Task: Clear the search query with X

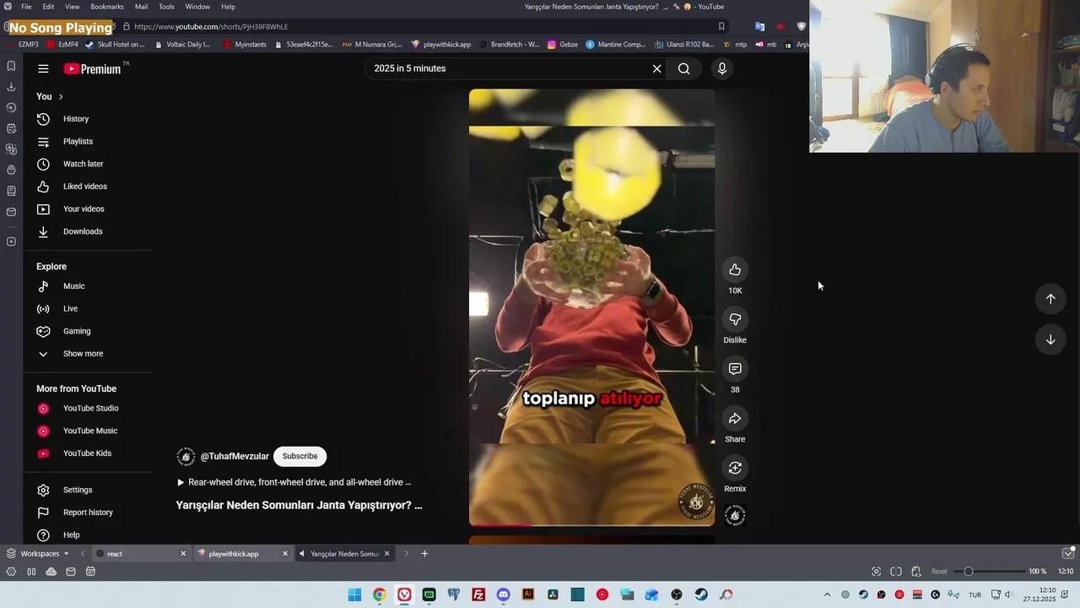Action: pyautogui.click(x=656, y=68)
